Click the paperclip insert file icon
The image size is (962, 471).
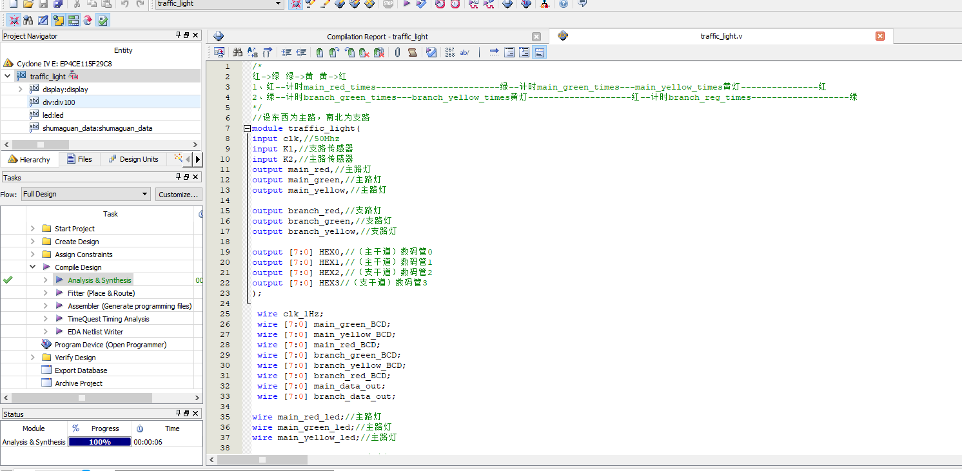397,52
